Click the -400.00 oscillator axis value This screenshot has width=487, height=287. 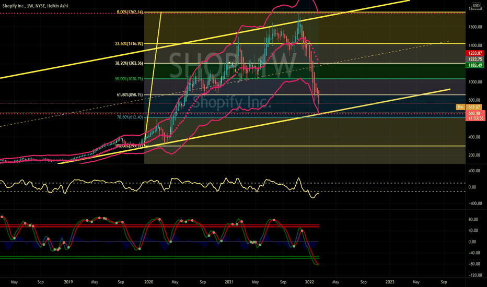click(475, 204)
